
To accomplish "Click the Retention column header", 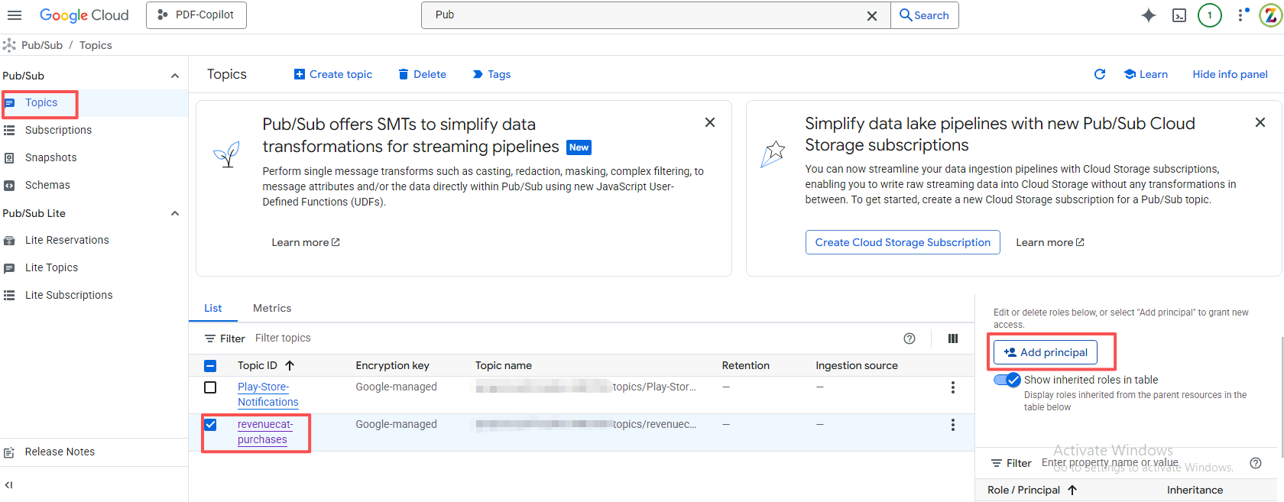I will coord(745,365).
